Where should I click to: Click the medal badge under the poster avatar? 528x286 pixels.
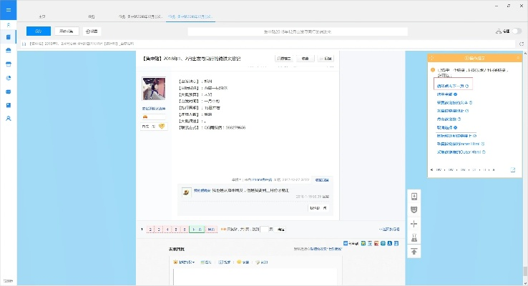(162, 126)
